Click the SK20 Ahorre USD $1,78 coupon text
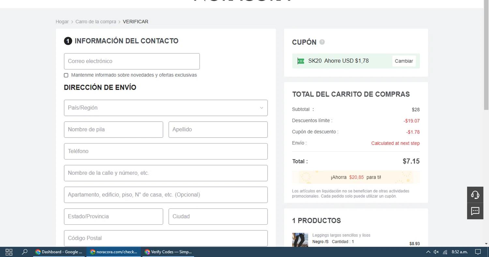 [x=338, y=61]
